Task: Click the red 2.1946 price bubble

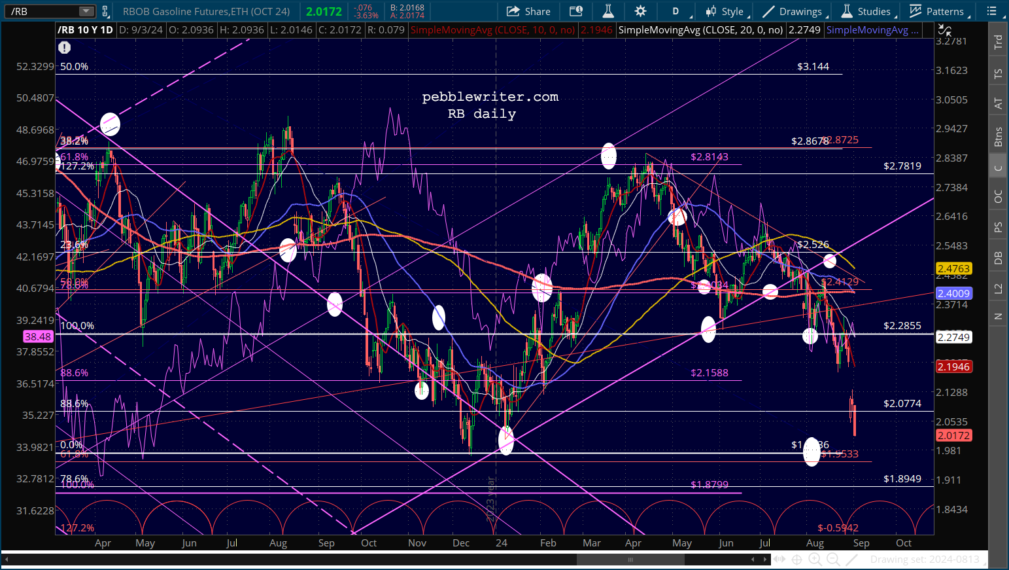Action: click(x=953, y=366)
